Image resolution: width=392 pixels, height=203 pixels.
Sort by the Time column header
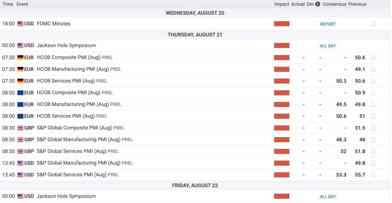point(8,4)
